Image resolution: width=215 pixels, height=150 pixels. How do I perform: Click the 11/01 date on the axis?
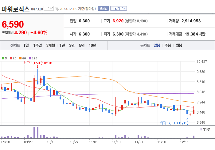pyautogui.click(x=93, y=142)
